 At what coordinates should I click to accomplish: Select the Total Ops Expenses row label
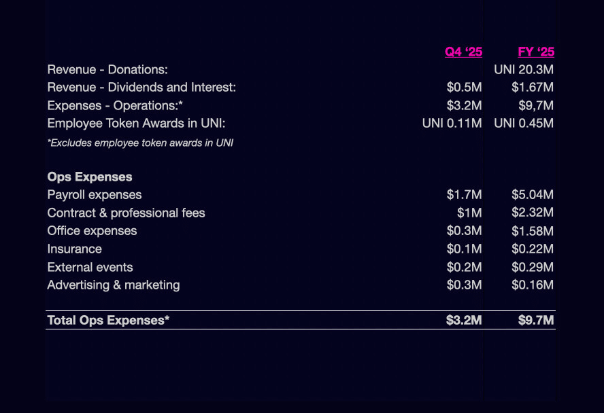pos(108,320)
